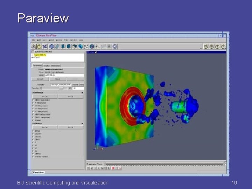Click the second blue cube filter icon
Viewport: 252px width, 189px height.
[x=69, y=47]
